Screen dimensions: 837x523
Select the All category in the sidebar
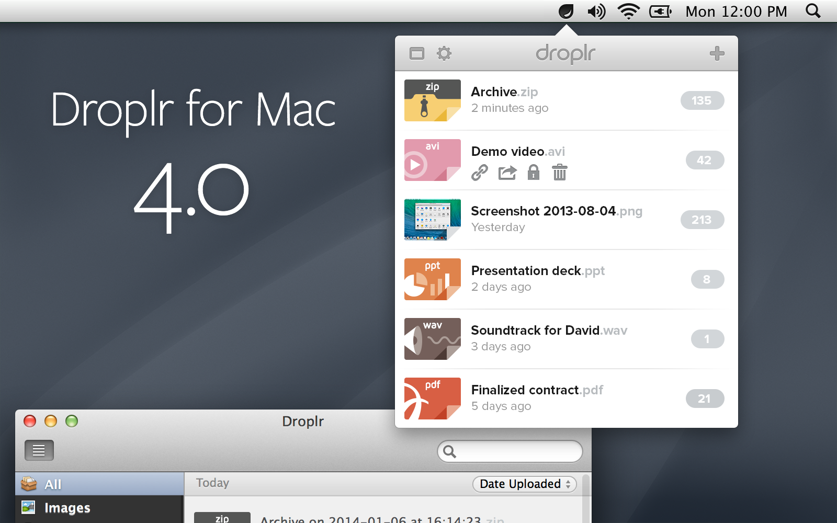pos(100,484)
